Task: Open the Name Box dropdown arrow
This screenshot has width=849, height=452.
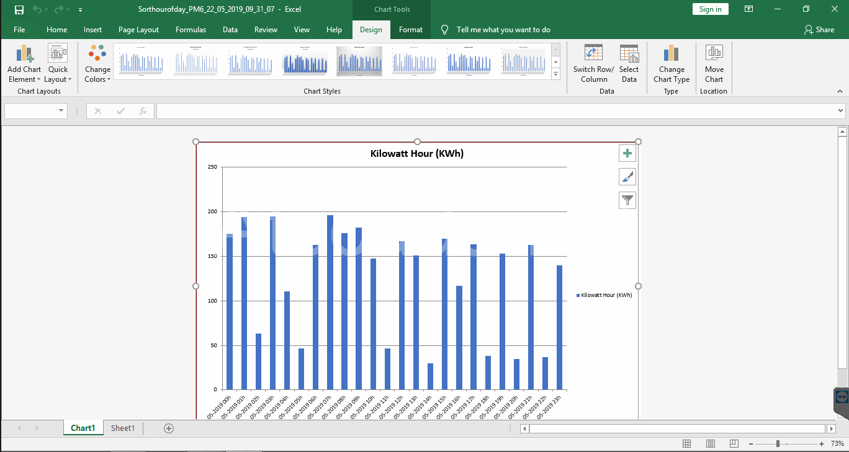Action: 61,110
